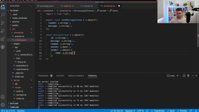Switch to the events.ts editor tab
The height and width of the screenshot is (112, 199).
click(x=87, y=6)
